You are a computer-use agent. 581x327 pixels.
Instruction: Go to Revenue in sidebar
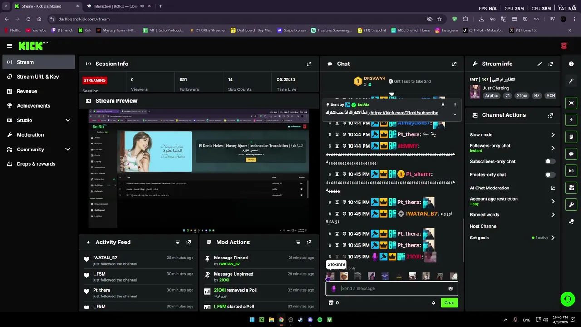(x=38, y=91)
